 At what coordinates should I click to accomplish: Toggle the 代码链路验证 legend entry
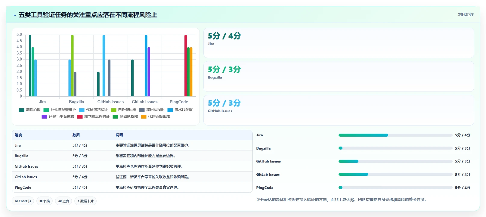point(93,110)
